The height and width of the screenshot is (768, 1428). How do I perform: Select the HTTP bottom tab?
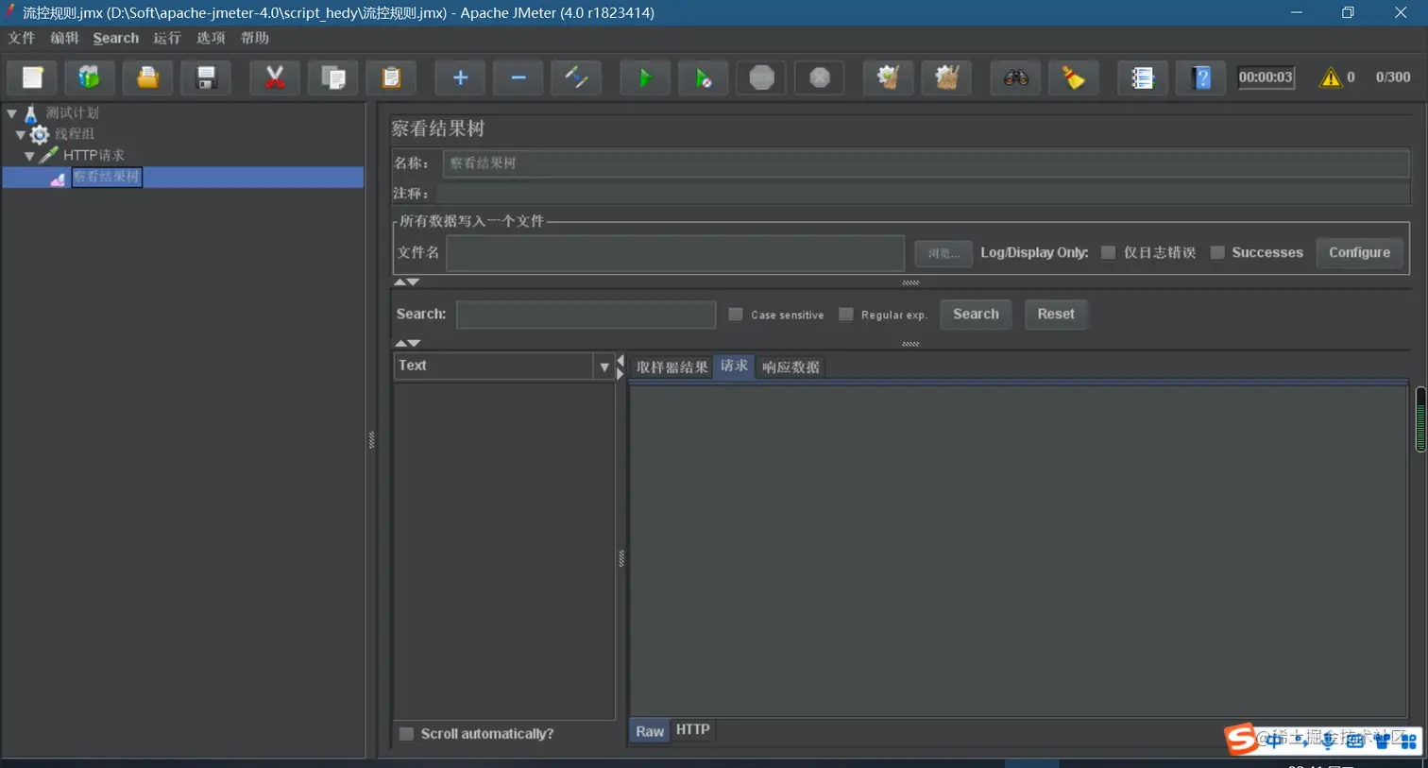(x=692, y=729)
